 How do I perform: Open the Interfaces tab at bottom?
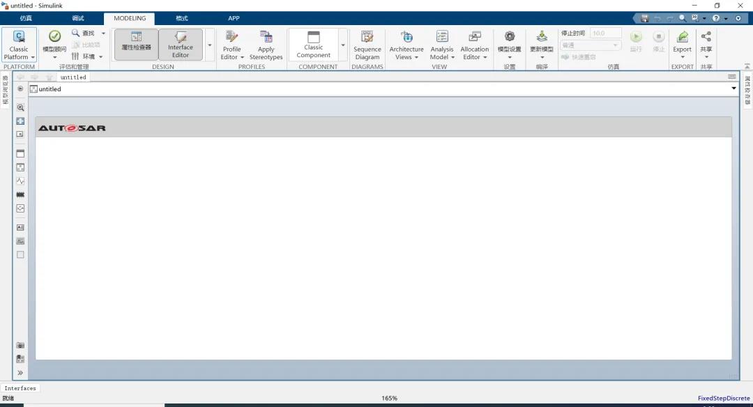[x=20, y=388]
